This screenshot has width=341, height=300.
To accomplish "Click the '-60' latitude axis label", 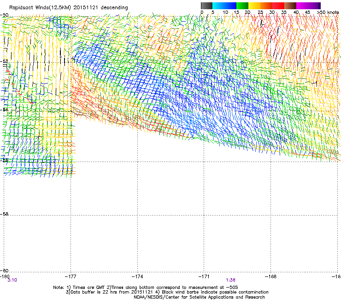I will 4,270.
